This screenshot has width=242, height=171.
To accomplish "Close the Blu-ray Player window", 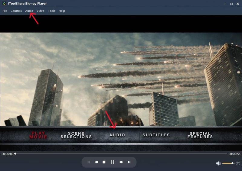I will coord(238,4).
